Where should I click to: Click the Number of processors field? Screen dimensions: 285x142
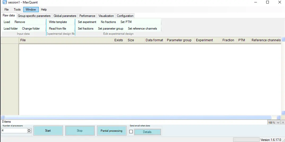(x=14, y=130)
